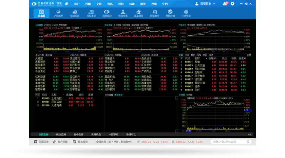The image size is (285, 158).
Task: Open the settings gear icon
Action: [x=232, y=4]
